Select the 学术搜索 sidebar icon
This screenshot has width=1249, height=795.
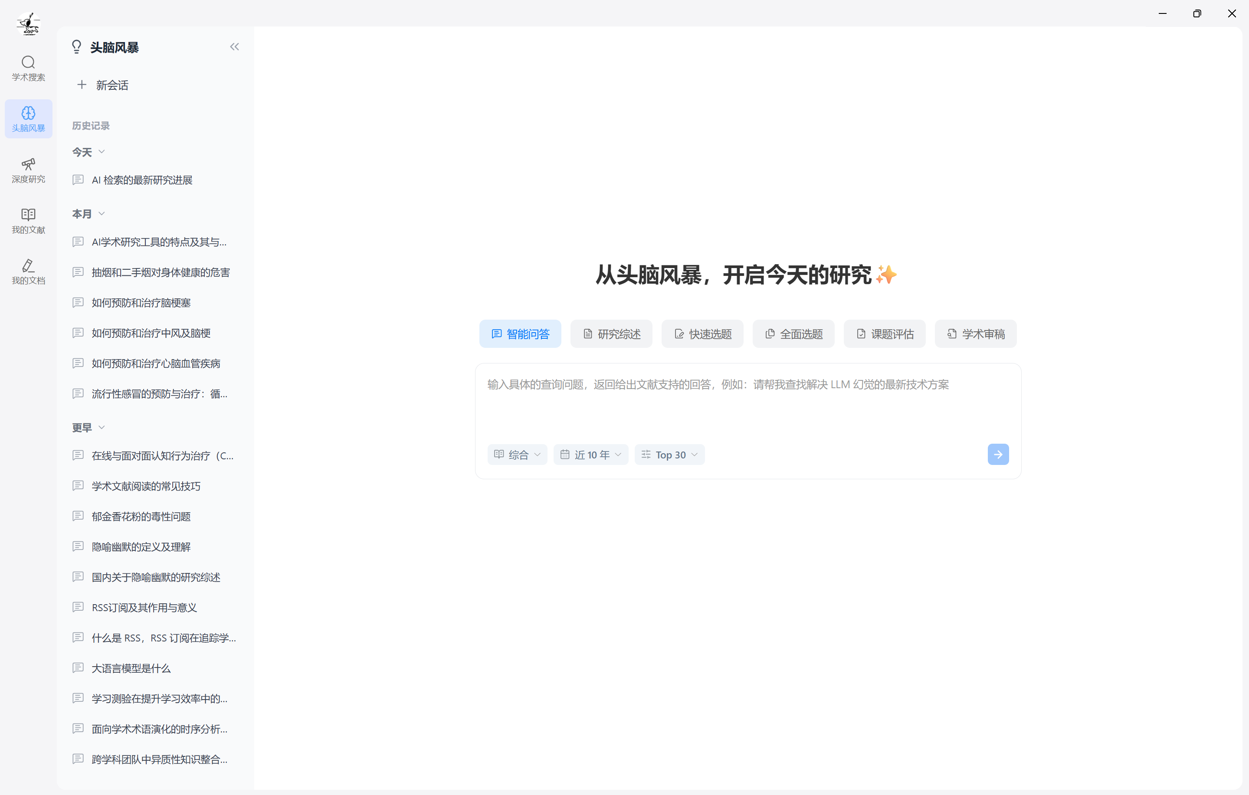29,68
